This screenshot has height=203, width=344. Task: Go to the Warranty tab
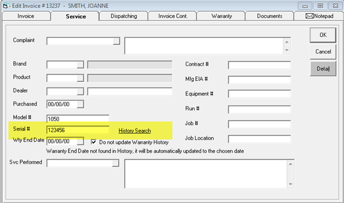pyautogui.click(x=221, y=16)
